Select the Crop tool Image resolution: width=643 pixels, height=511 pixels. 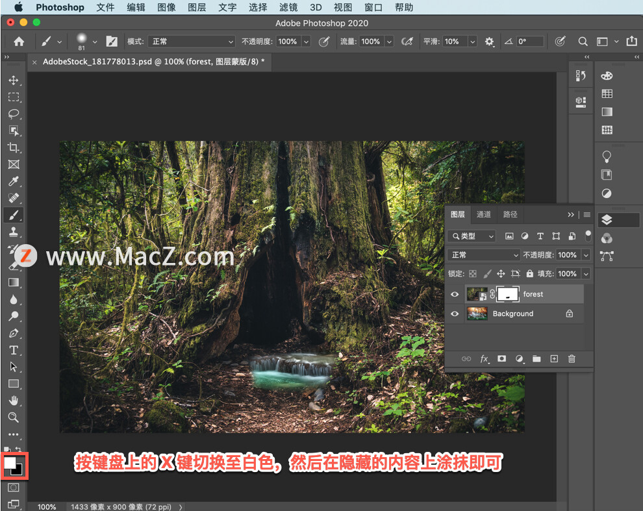(x=14, y=148)
